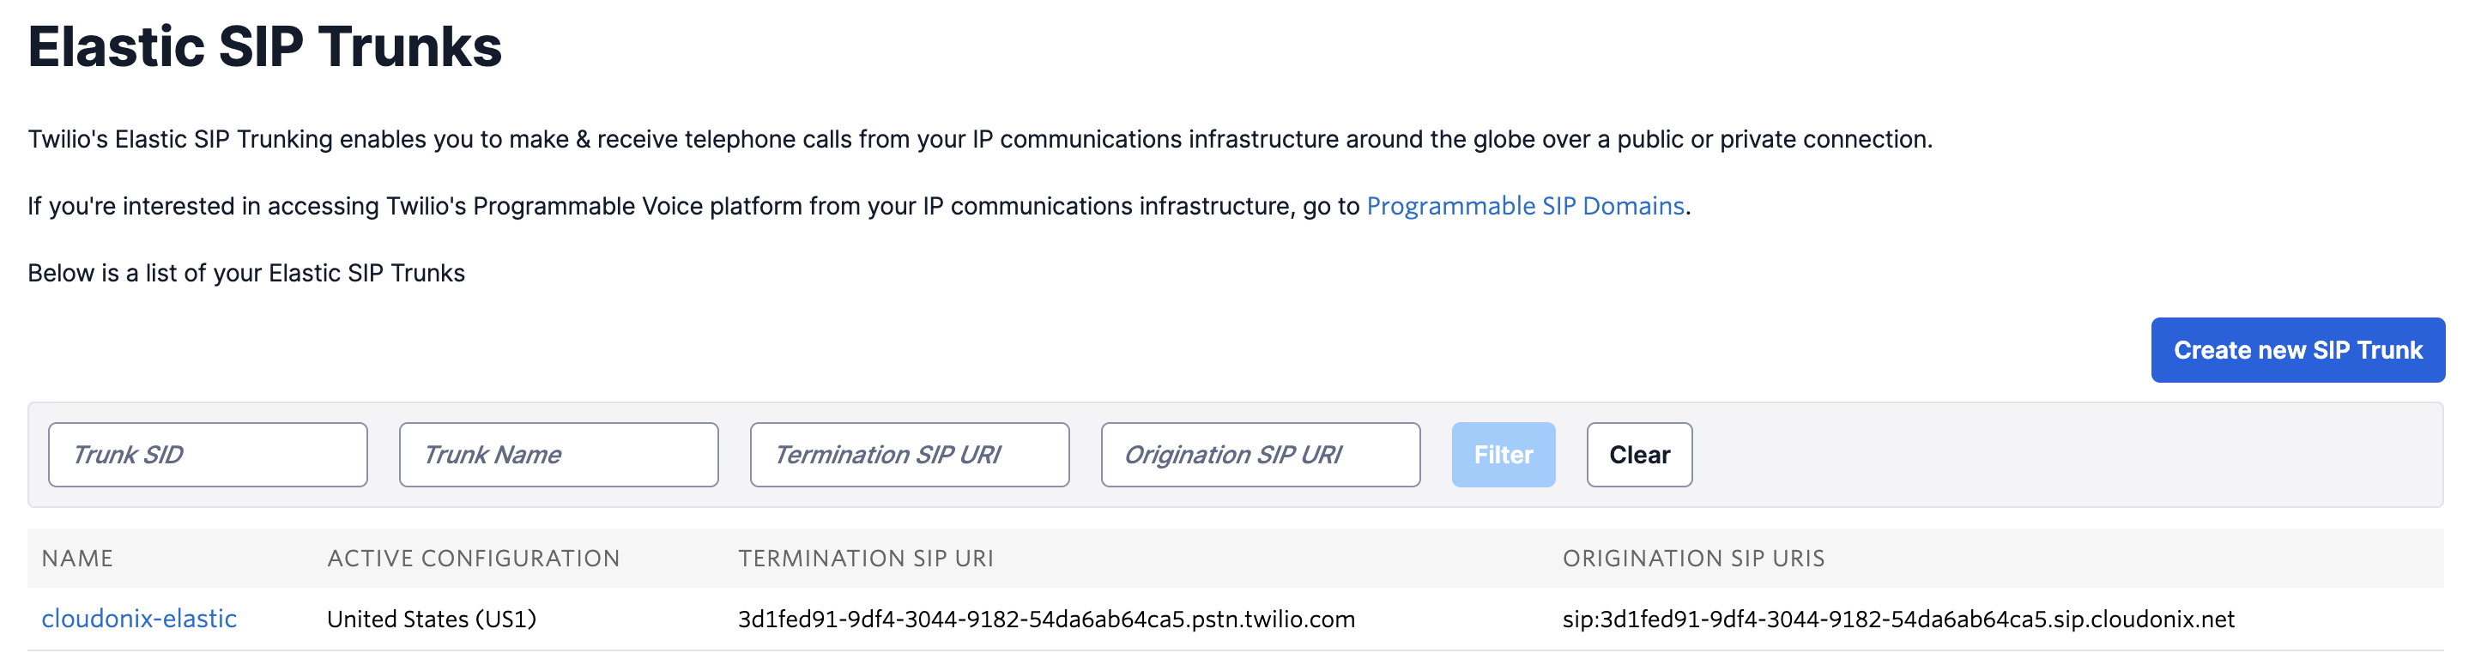
Task: Open the cloudonix-elastic trunk
Action: pos(139,619)
